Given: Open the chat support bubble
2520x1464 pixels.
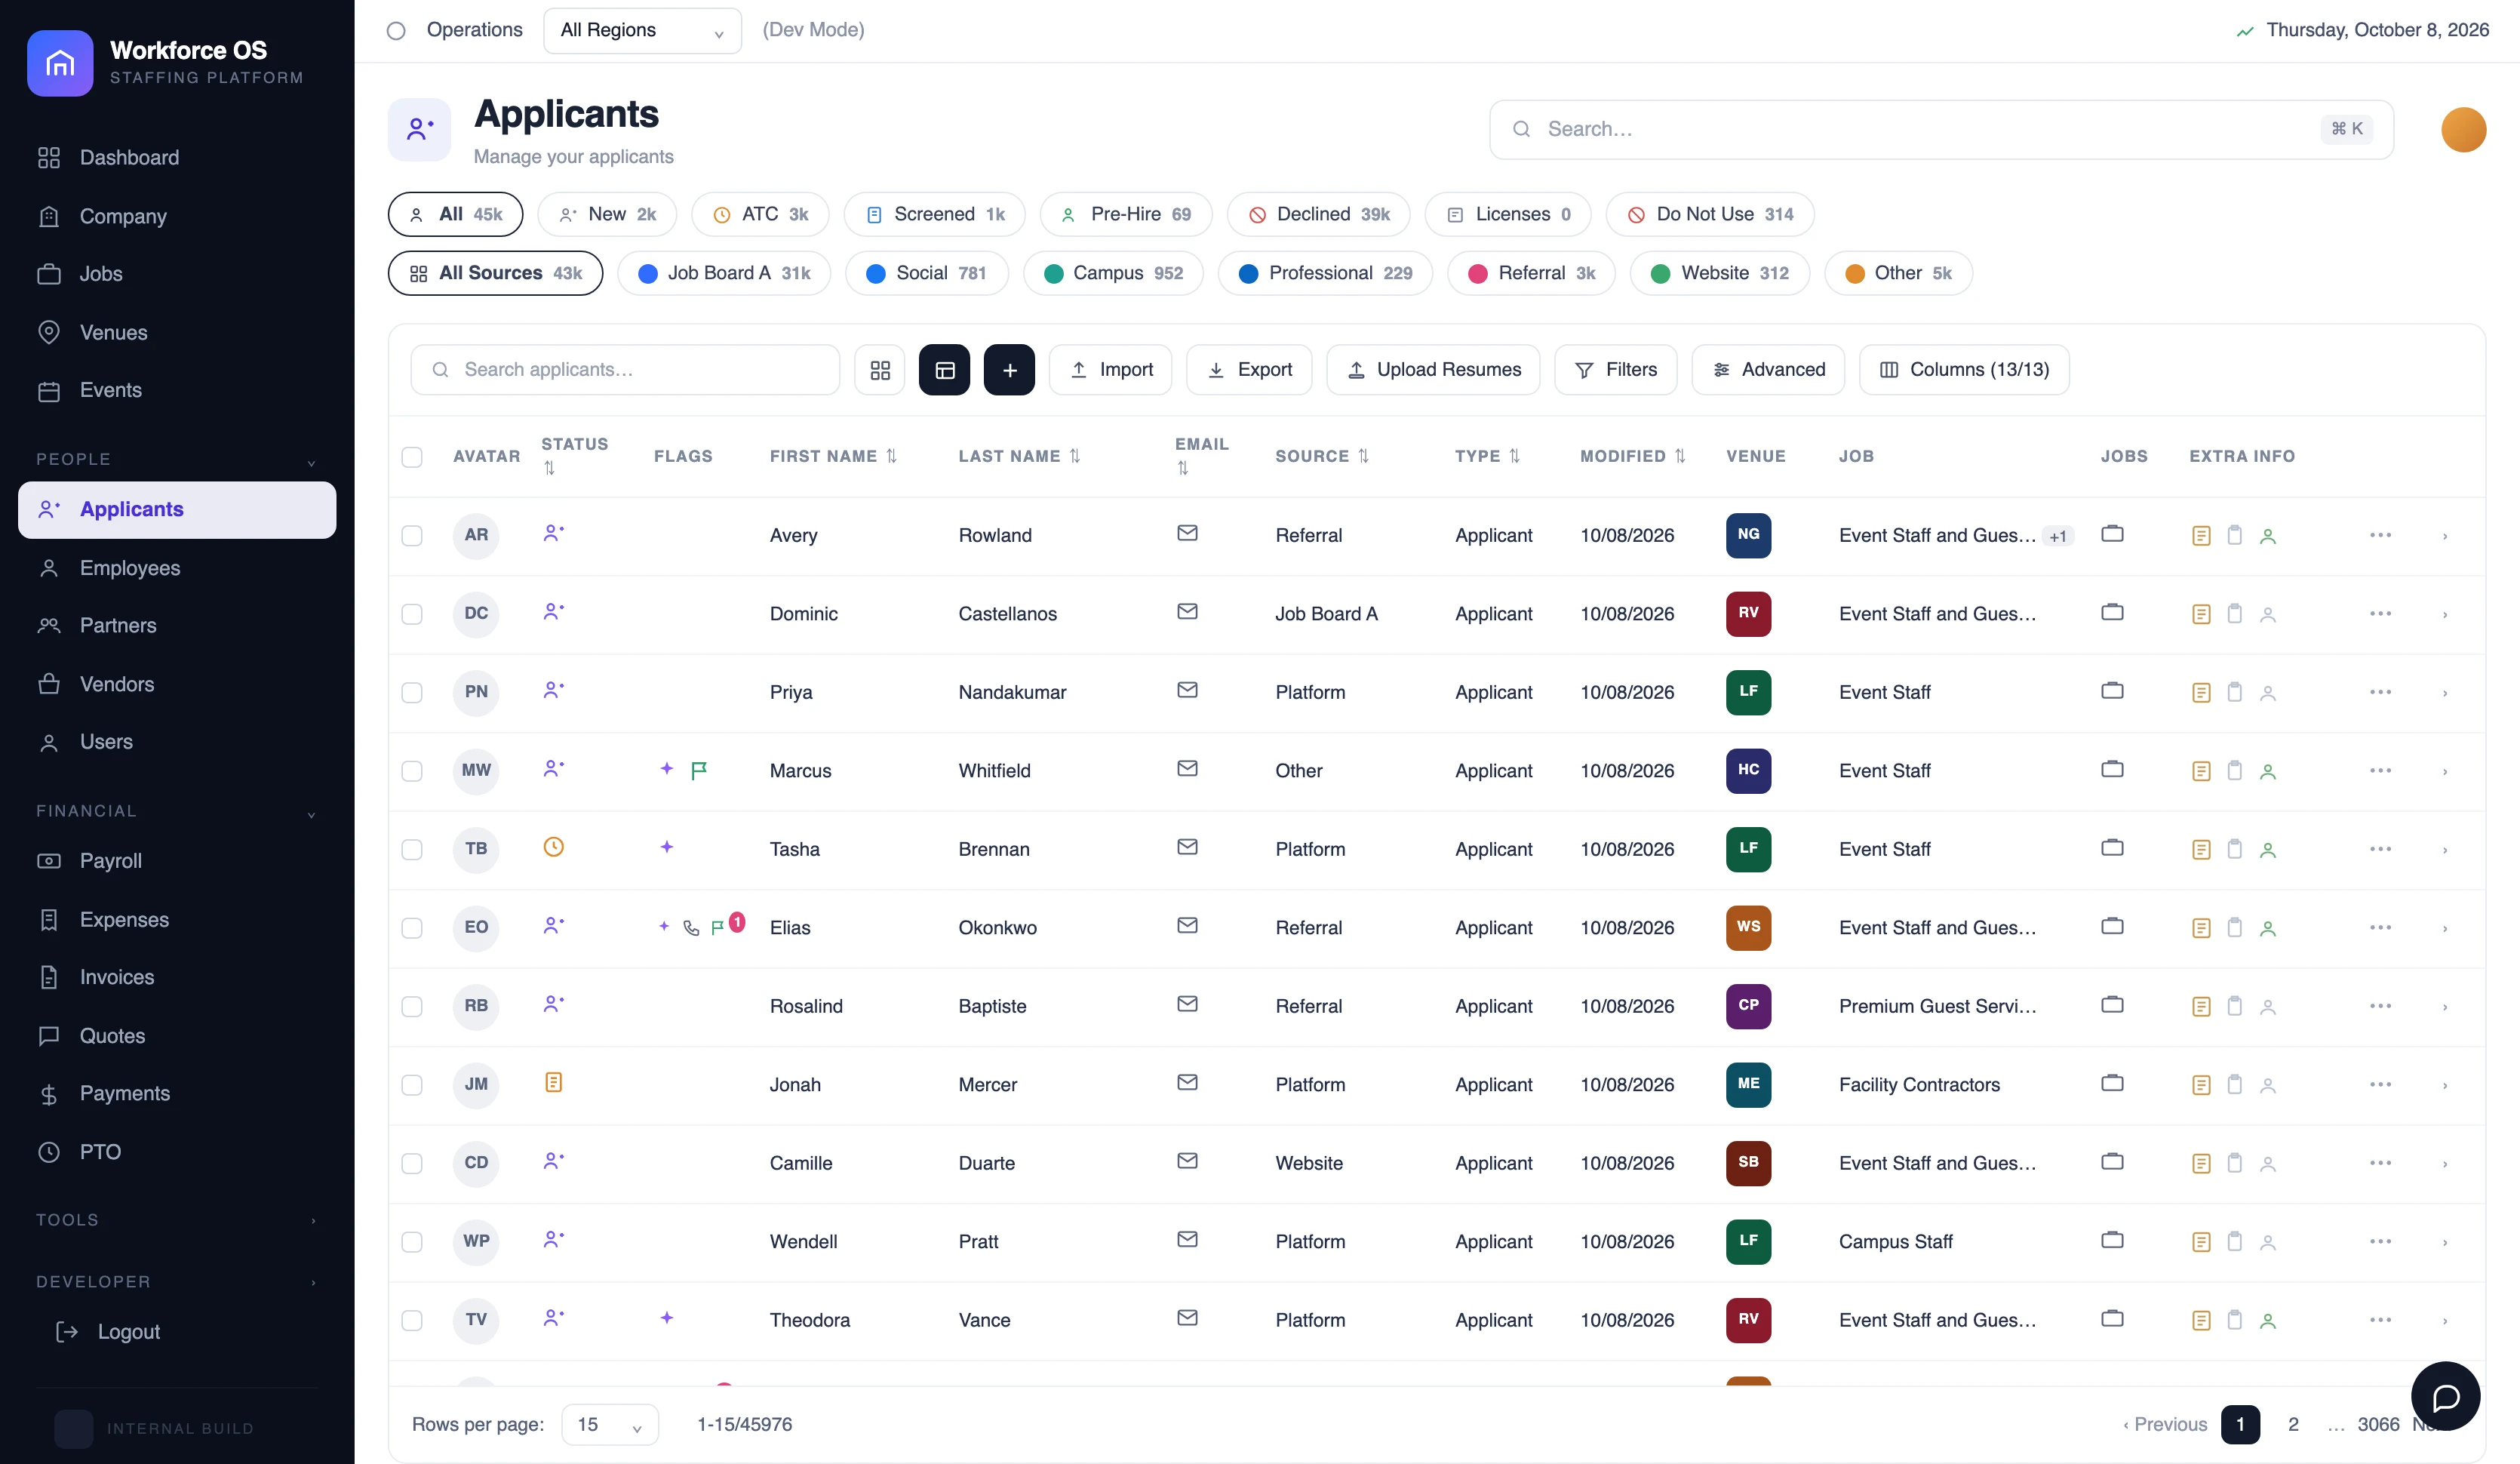Looking at the screenshot, I should (2445, 1396).
